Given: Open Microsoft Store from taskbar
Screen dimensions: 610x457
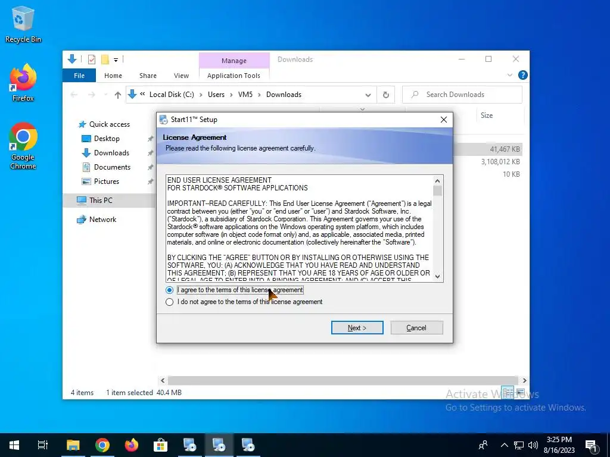Looking at the screenshot, I should 160,445.
